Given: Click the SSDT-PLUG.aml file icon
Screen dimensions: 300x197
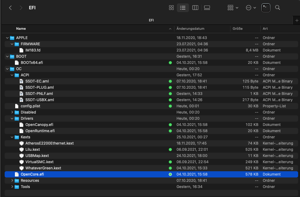Looking at the screenshot, I should (x=21, y=87).
